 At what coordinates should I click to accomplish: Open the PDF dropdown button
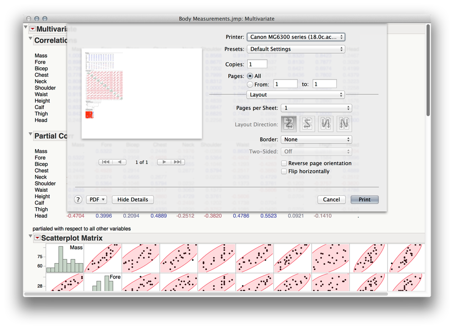click(97, 199)
